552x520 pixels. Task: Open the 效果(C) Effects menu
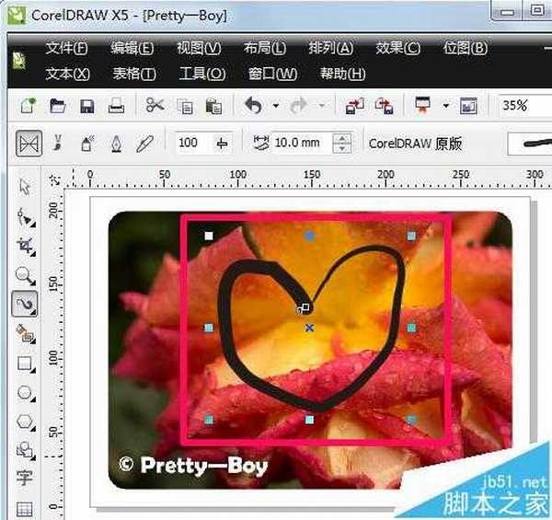[x=397, y=48]
